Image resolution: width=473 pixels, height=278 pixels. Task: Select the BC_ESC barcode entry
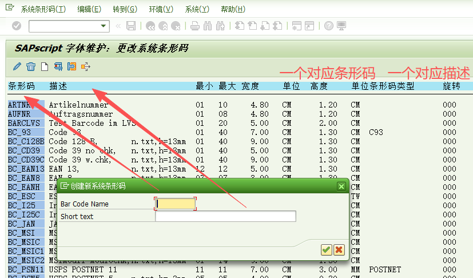(x=26, y=196)
